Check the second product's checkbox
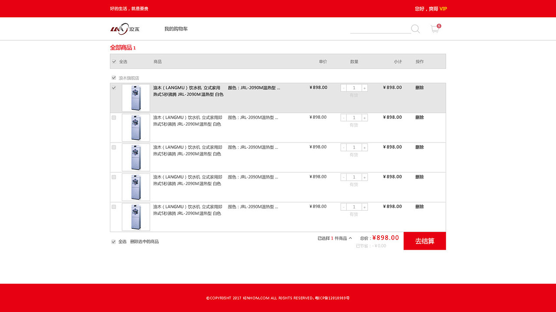The height and width of the screenshot is (312, 556). (x=114, y=117)
